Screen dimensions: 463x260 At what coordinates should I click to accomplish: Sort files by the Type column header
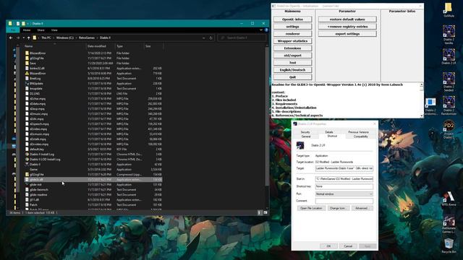pos(129,46)
